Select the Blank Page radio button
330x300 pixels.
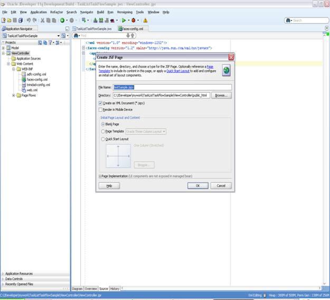click(x=103, y=124)
